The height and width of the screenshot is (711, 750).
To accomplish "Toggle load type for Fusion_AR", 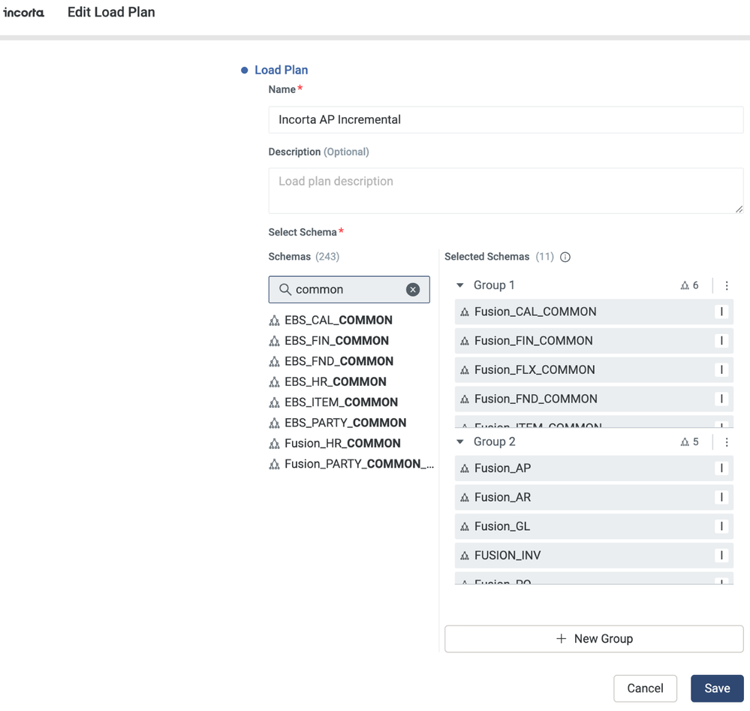I will click(x=721, y=497).
